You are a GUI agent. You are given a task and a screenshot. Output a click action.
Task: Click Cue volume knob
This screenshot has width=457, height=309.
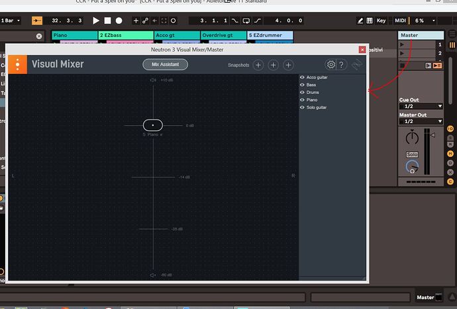tap(412, 166)
